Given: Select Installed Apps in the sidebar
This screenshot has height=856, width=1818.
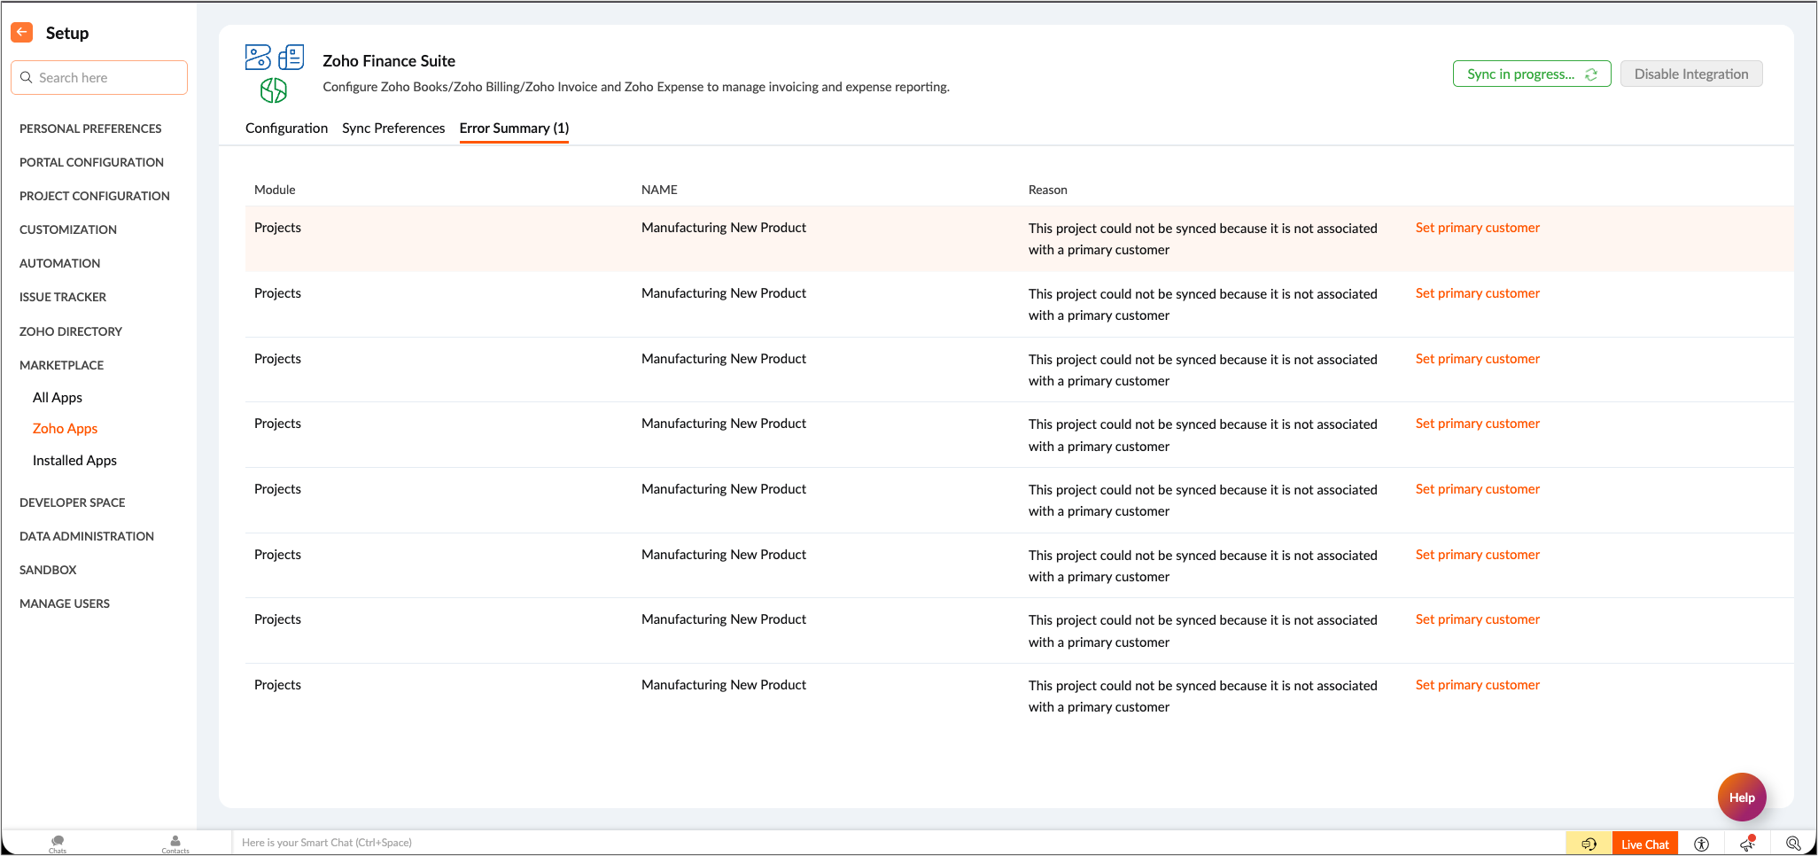Looking at the screenshot, I should pos(74,461).
